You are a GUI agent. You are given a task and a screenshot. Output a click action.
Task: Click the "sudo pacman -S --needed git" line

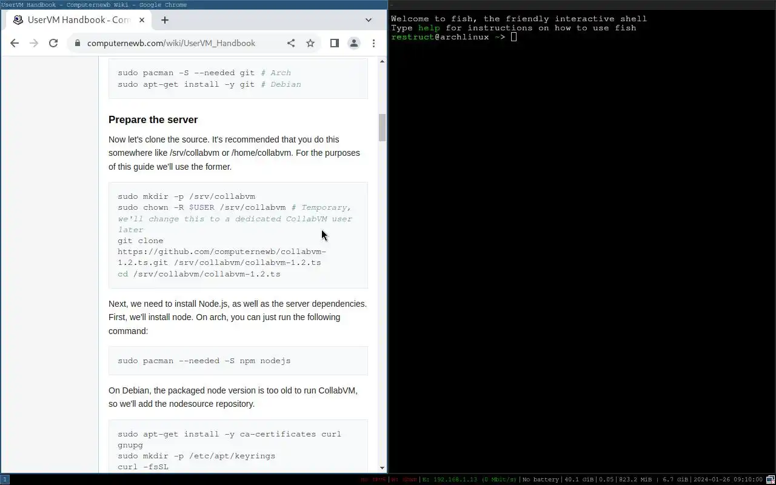pos(204,73)
